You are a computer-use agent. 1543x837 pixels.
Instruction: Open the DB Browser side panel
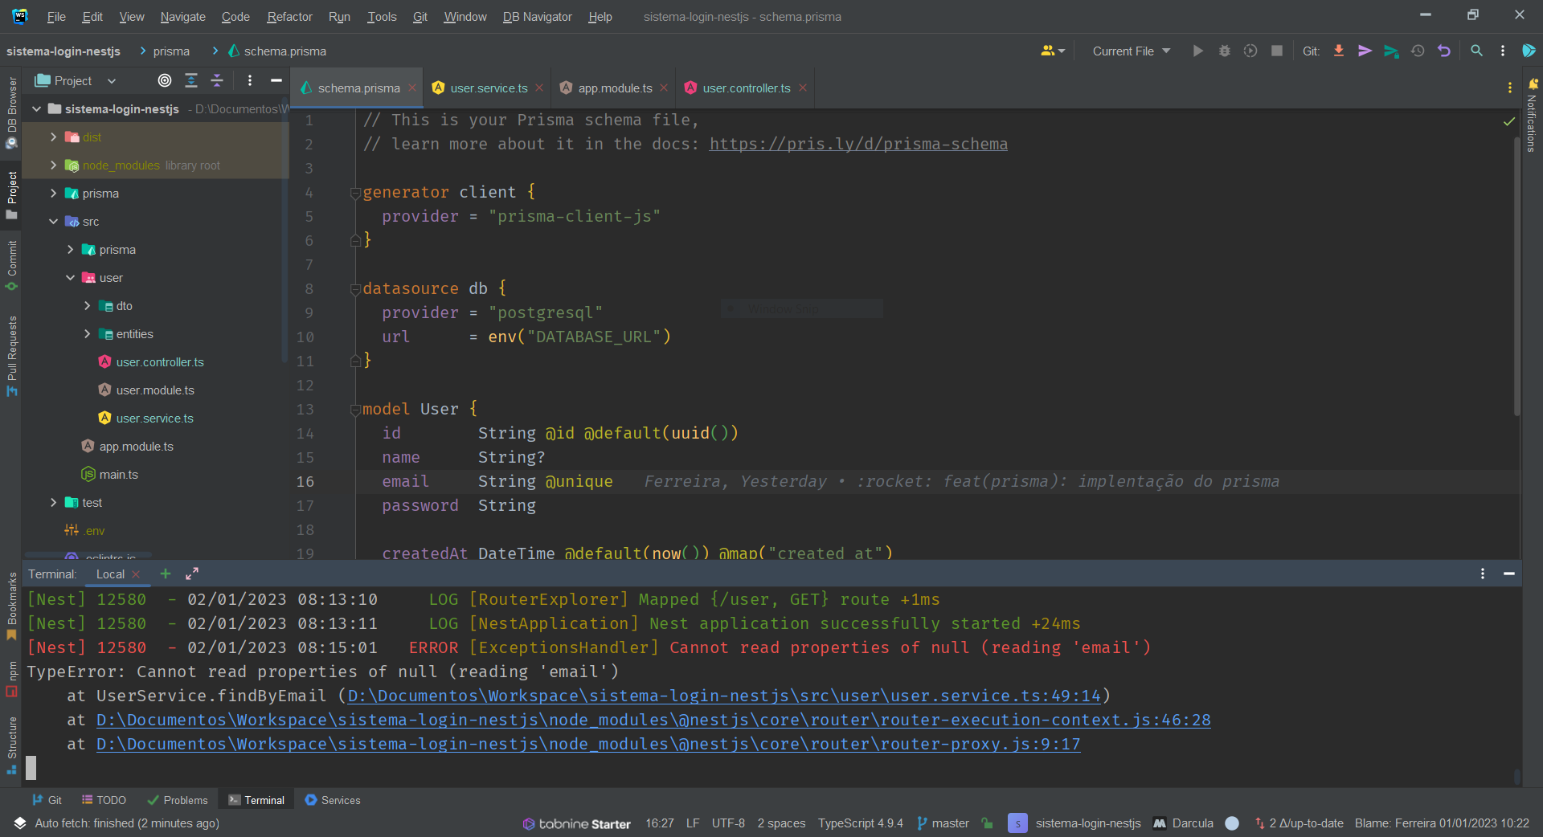[x=11, y=112]
